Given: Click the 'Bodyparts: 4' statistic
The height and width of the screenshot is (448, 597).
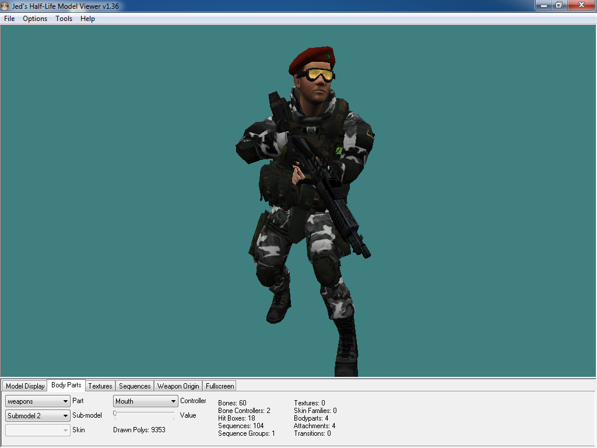Looking at the screenshot, I should (x=311, y=418).
